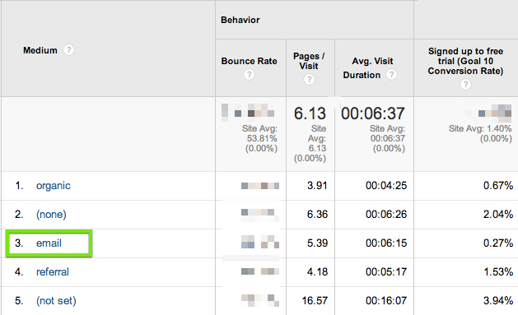
Task: Click the email row duration 00:06:15
Action: pos(386,243)
